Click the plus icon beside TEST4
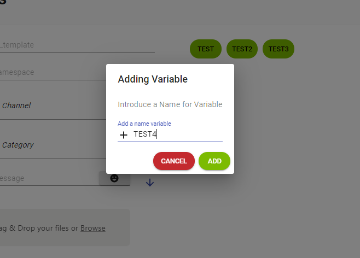This screenshot has height=258, width=360. [x=124, y=134]
